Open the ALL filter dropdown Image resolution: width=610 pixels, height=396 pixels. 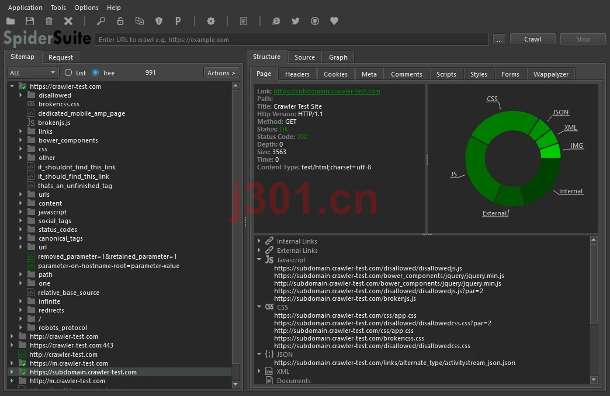33,73
